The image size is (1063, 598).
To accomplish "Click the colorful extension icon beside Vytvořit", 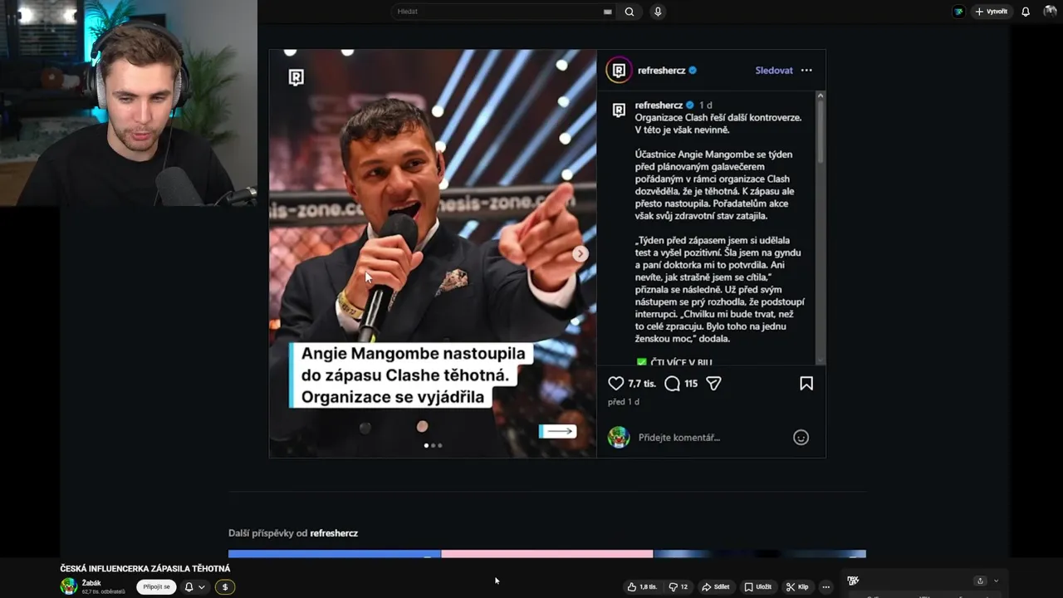I will click(958, 12).
